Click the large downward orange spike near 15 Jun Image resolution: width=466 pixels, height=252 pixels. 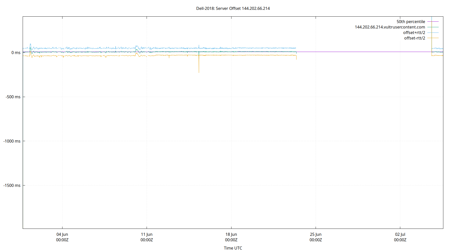(x=199, y=64)
